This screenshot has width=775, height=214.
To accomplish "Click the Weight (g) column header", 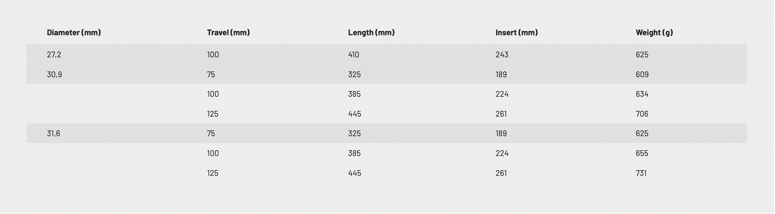I will coord(654,33).
